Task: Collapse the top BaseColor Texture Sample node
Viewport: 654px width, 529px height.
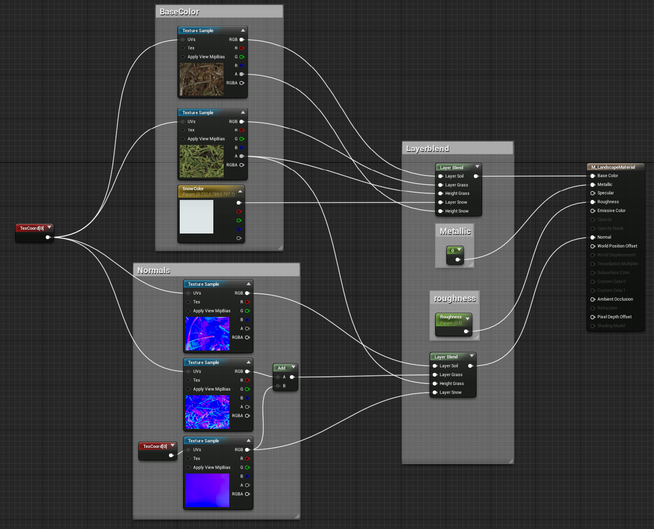Action: click(x=243, y=30)
